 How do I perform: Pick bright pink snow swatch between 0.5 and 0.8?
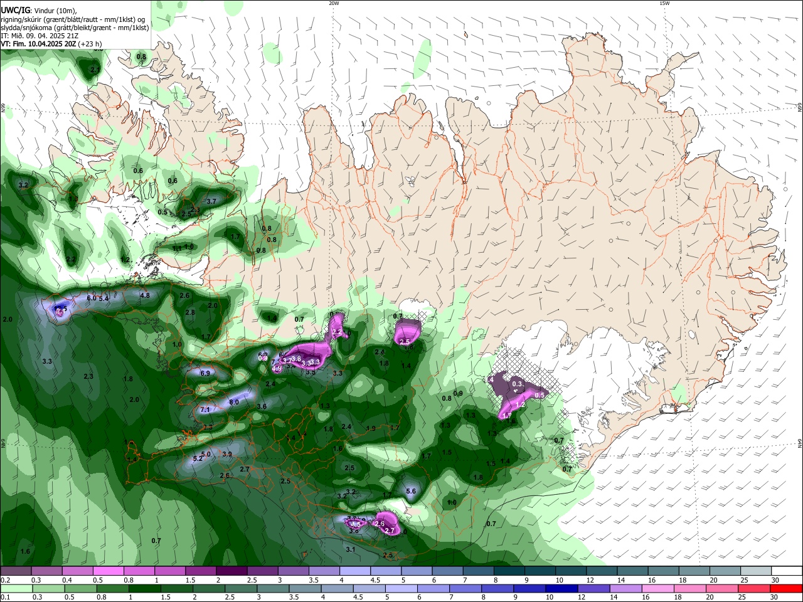[x=109, y=571]
